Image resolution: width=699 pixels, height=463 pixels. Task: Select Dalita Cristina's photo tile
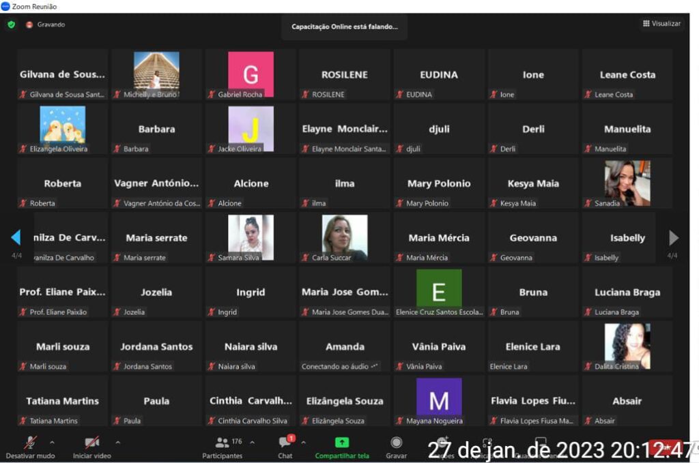point(627,346)
